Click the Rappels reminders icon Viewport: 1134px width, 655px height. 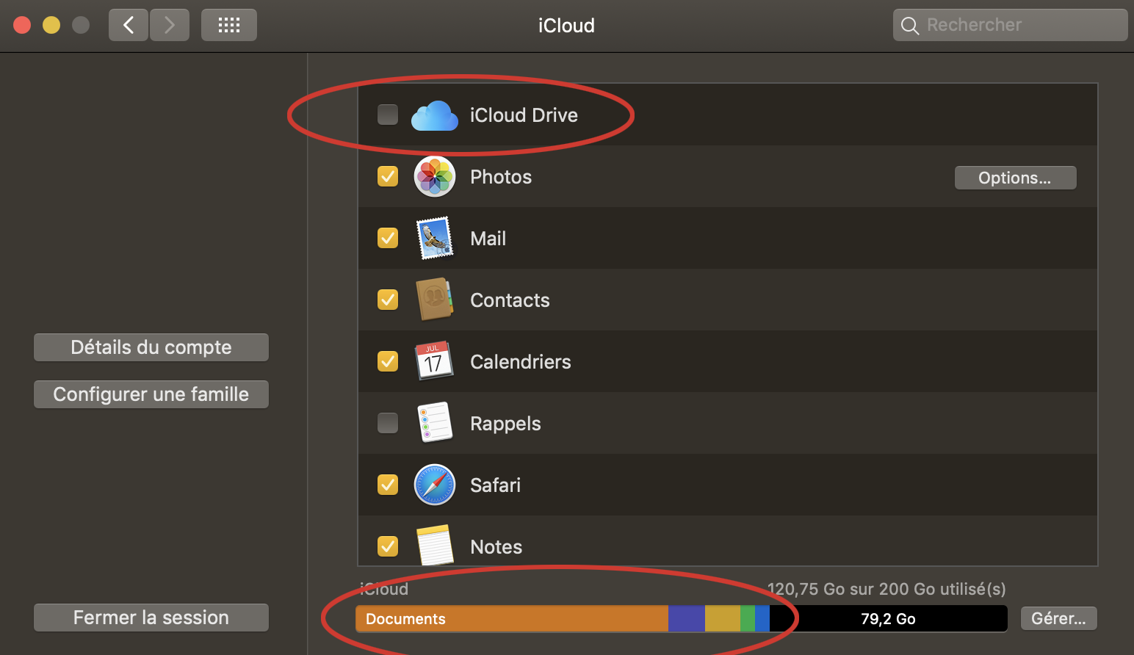point(434,423)
